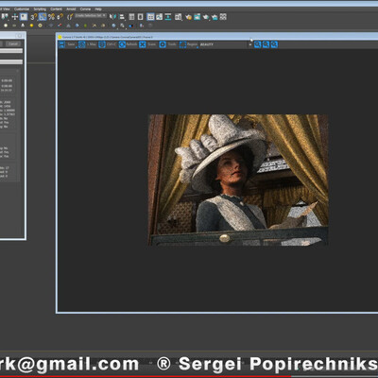Click the Mirror tool icon
378x378 pixels.
click(x=112, y=17)
